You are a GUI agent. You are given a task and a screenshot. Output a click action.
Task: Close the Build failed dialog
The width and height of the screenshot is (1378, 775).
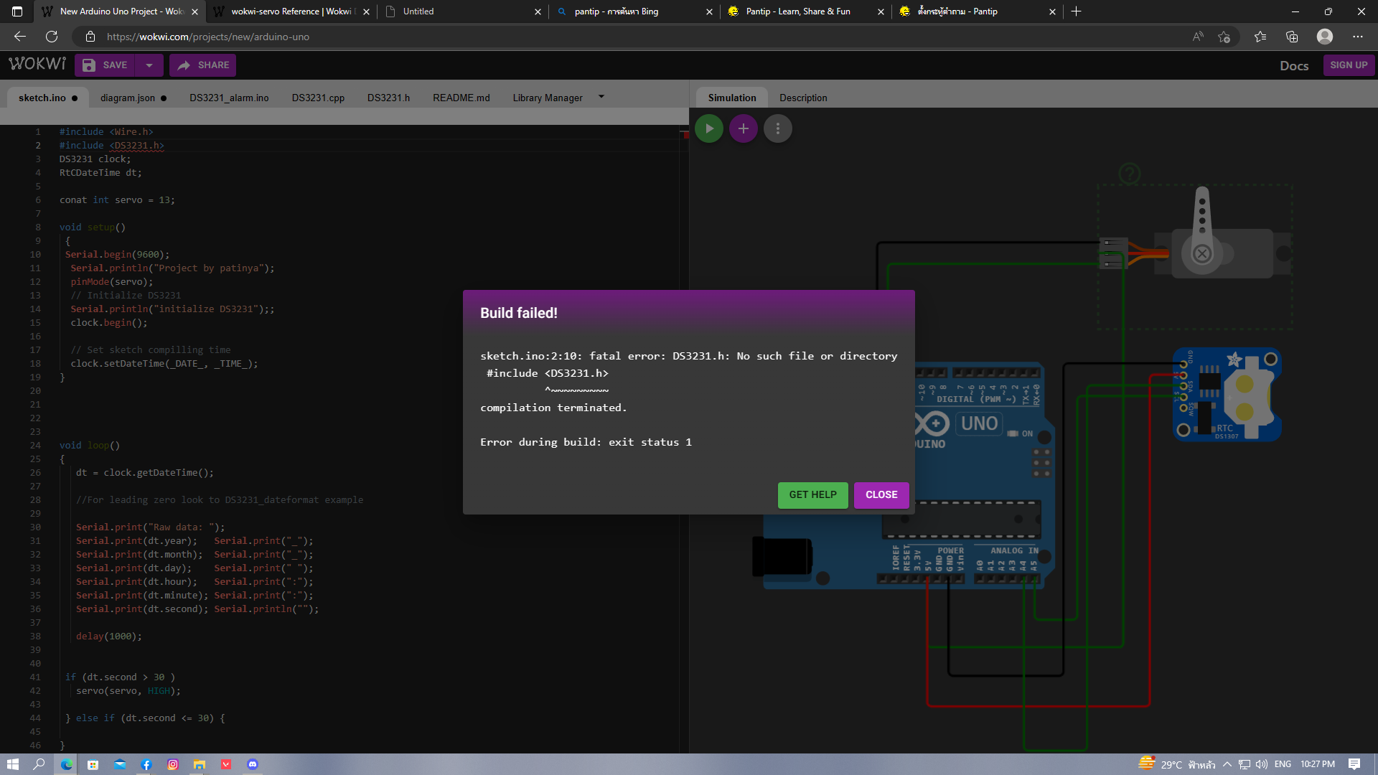881,494
